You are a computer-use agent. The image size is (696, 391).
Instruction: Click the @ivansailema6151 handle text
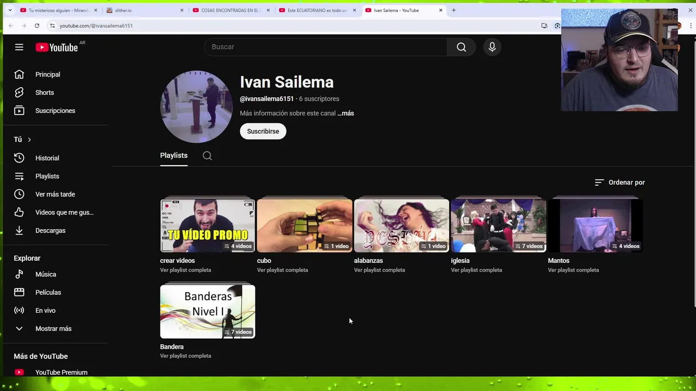266,99
